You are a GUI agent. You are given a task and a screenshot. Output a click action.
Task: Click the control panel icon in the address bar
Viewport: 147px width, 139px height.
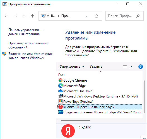click(x=43, y=16)
